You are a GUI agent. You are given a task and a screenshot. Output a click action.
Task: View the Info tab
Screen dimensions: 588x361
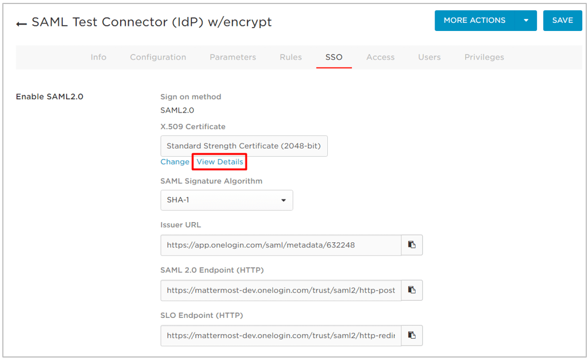click(98, 57)
